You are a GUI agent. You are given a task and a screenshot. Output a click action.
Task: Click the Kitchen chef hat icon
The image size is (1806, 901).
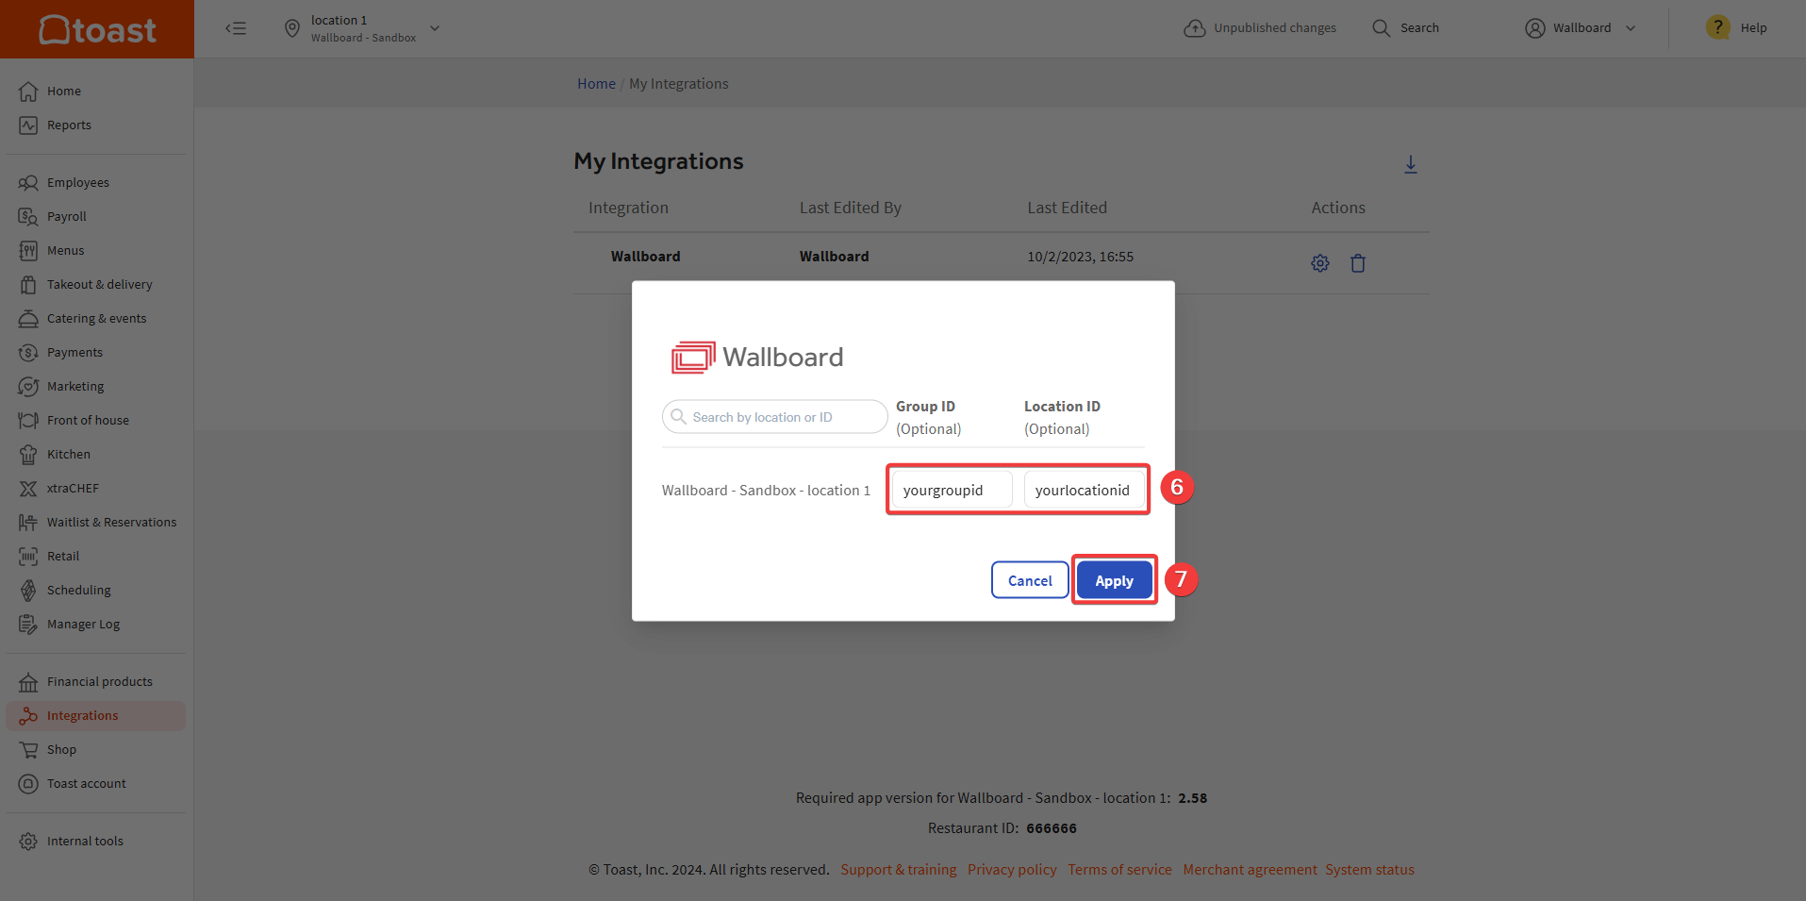pos(28,455)
